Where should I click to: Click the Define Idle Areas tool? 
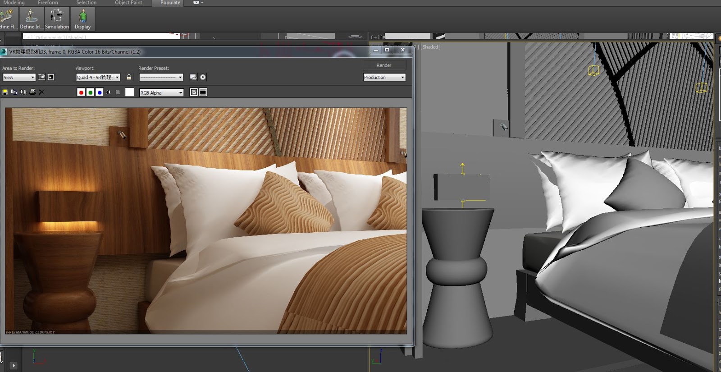[x=31, y=19]
